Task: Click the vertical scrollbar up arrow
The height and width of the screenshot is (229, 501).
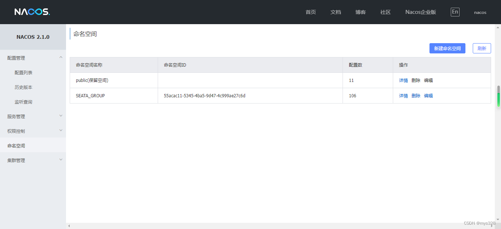Action: [x=498, y=27]
